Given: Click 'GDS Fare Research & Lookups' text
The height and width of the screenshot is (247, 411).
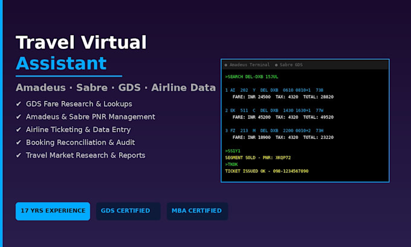Looking at the screenshot, I should [79, 104].
